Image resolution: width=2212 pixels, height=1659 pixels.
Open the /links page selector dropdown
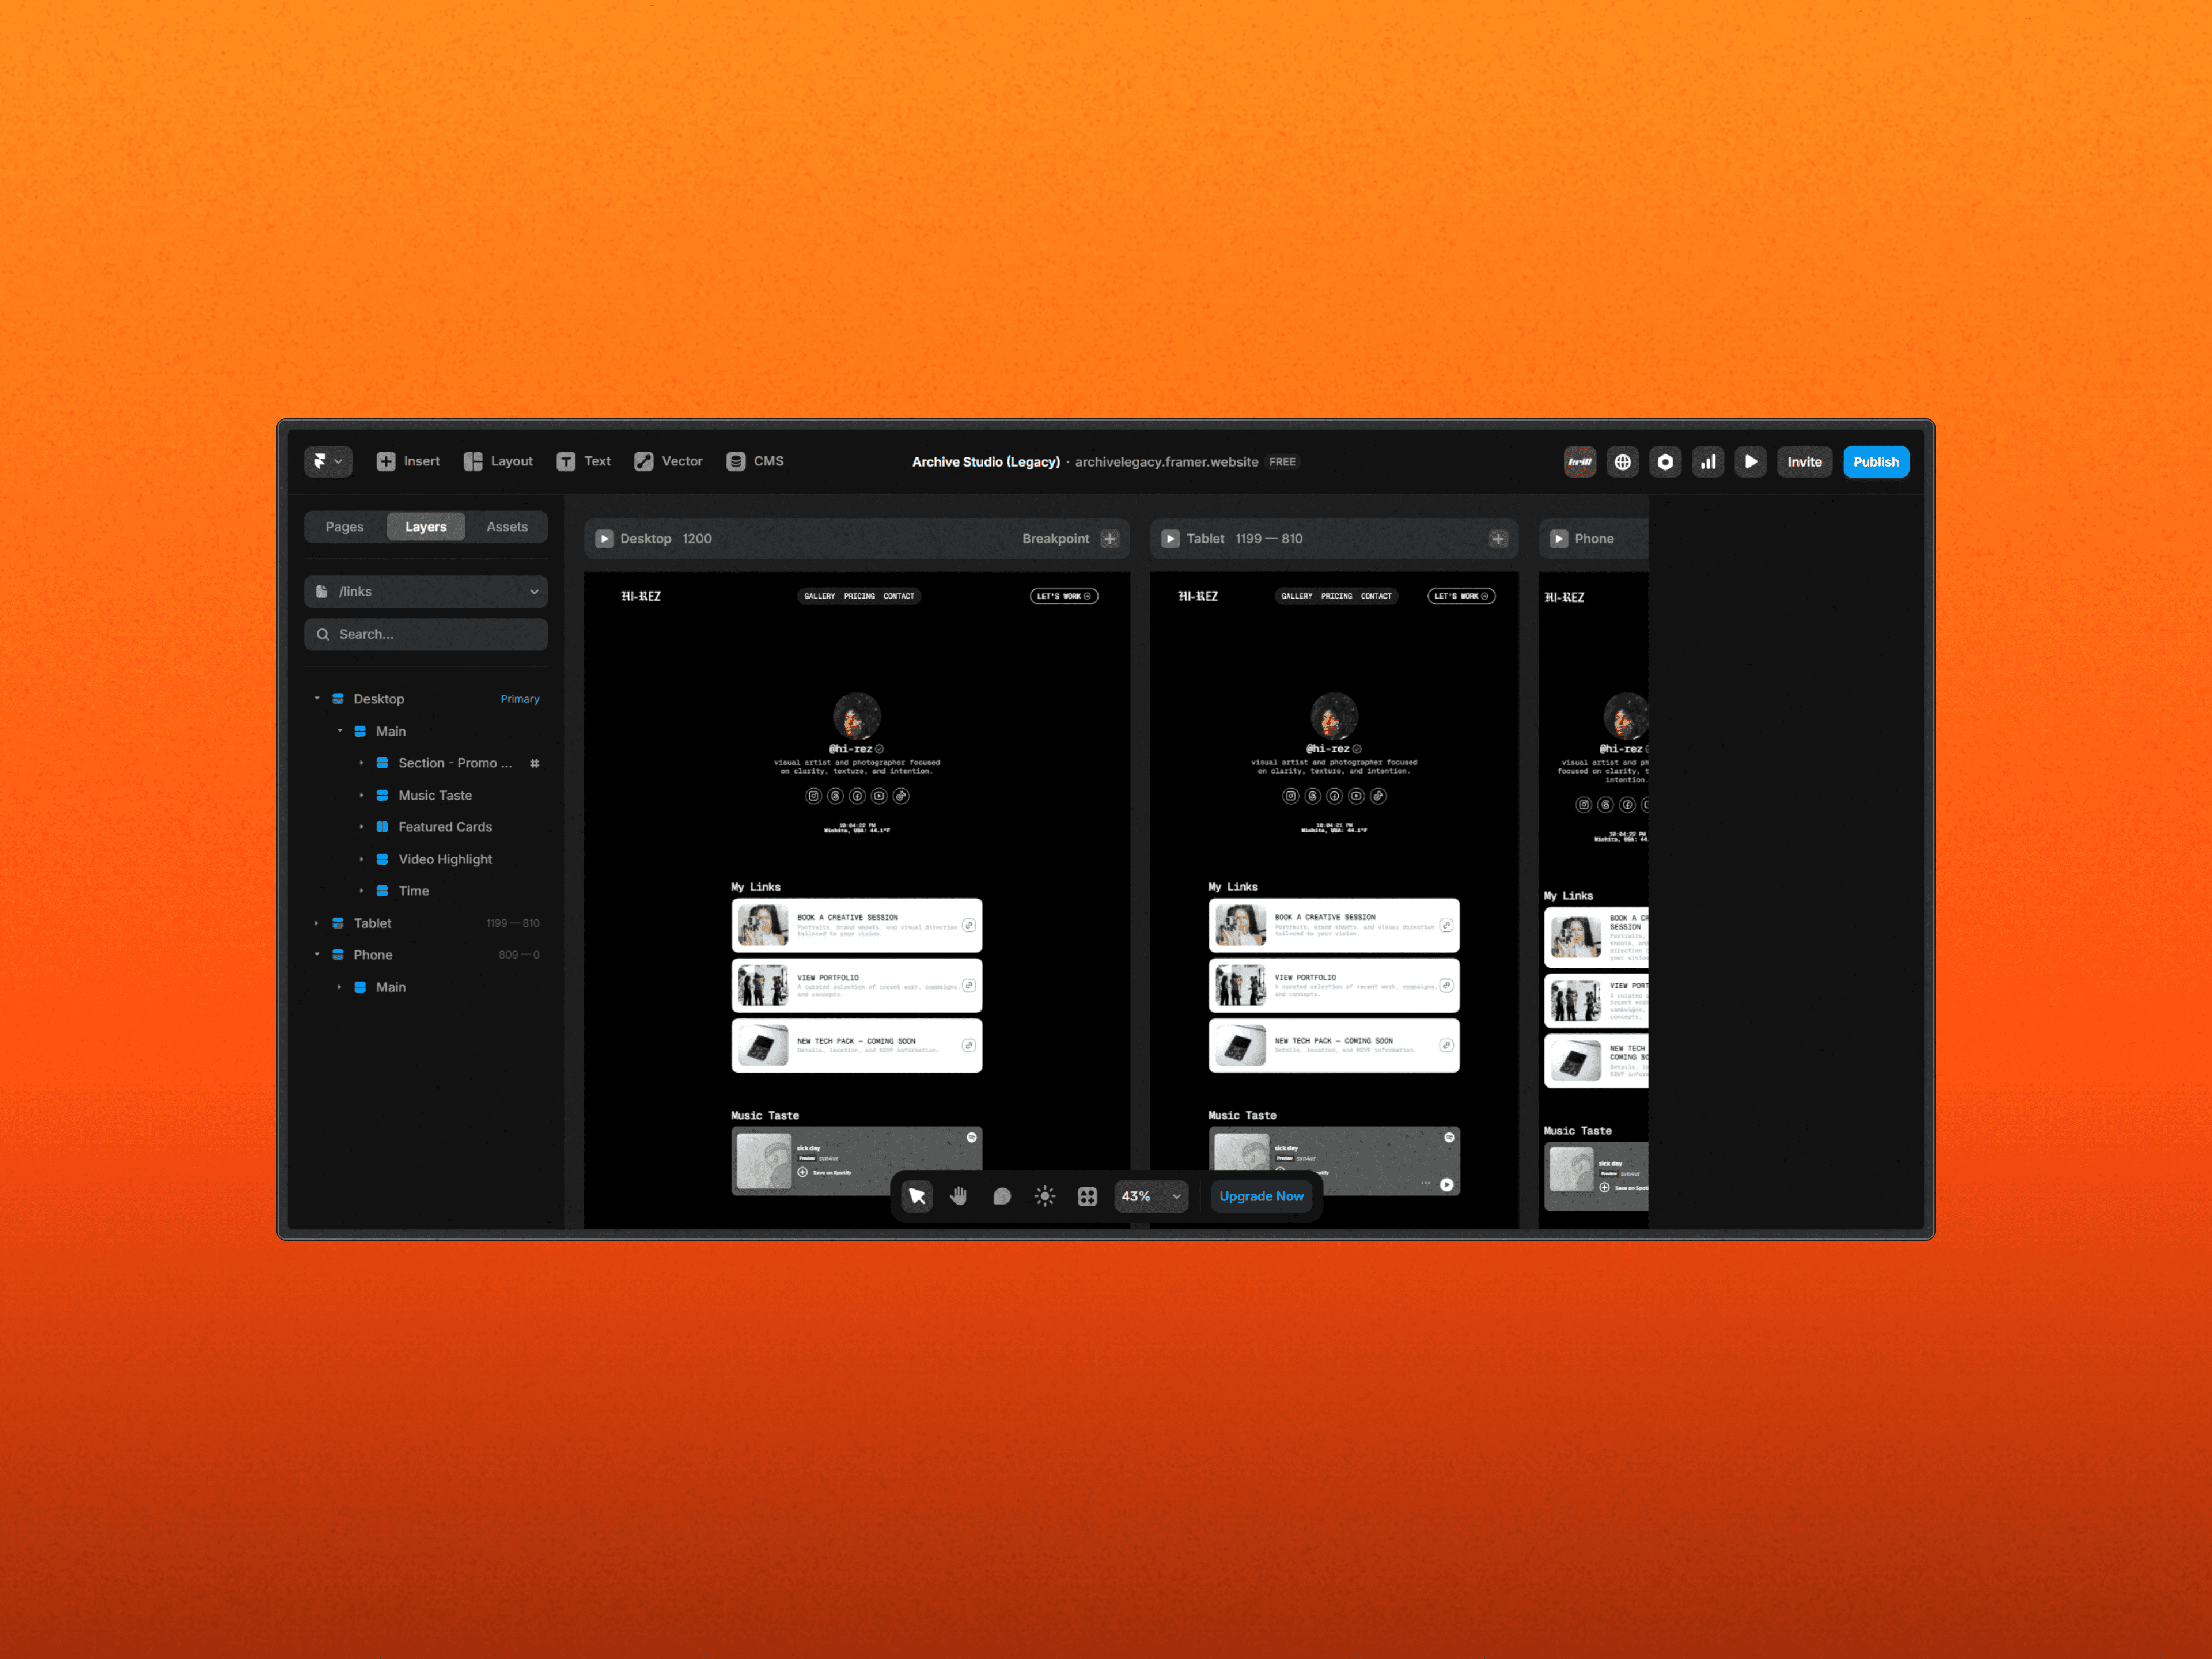pyautogui.click(x=426, y=592)
